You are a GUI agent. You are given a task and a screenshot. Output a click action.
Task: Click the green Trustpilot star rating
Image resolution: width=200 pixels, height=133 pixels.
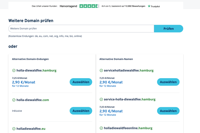89,6
